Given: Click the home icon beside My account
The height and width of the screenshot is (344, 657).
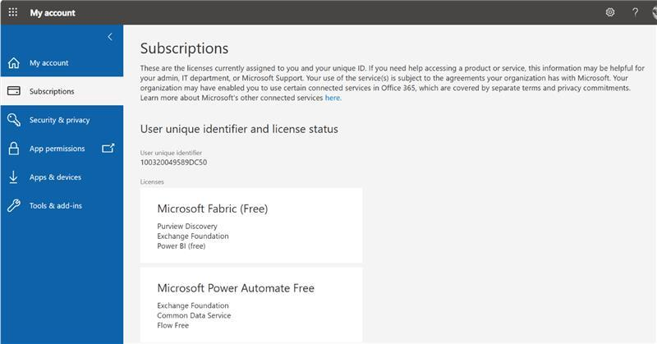Looking at the screenshot, I should pos(14,63).
